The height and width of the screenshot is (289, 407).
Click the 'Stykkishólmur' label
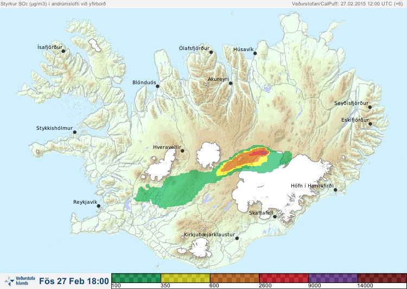[x=54, y=128]
